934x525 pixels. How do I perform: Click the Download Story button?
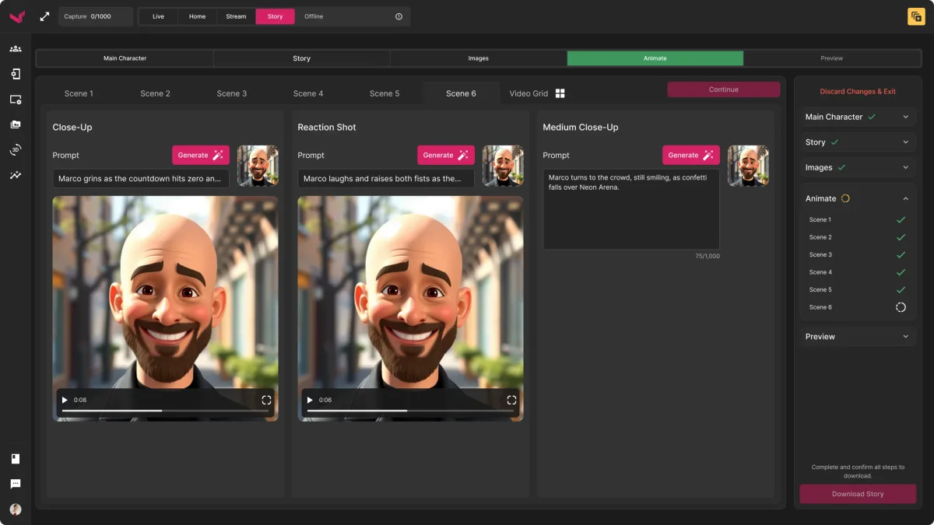[x=858, y=494]
